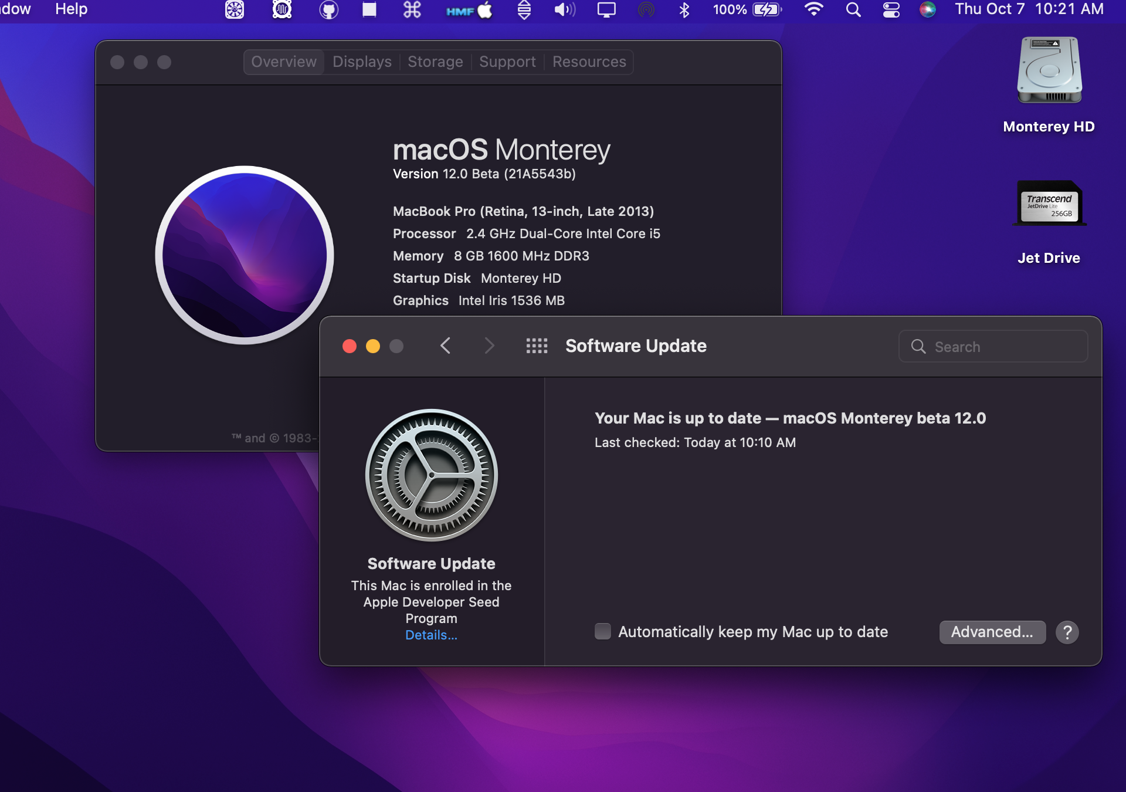The height and width of the screenshot is (792, 1126).
Task: Click the 100% battery percentage text
Action: click(x=730, y=9)
